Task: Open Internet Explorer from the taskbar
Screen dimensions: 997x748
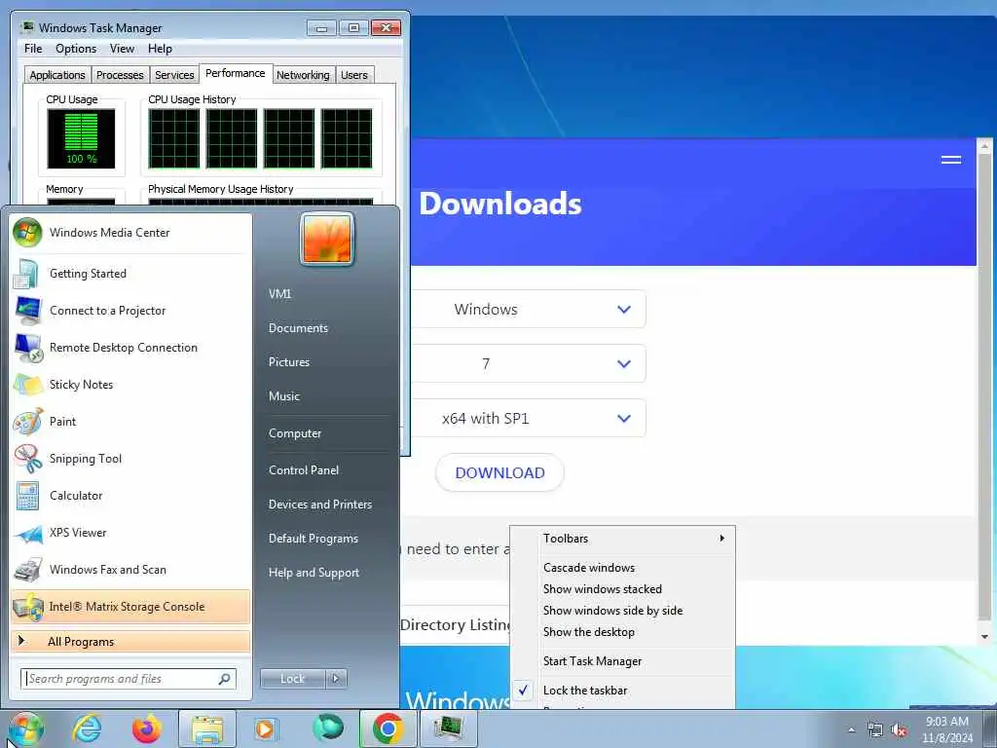Action: tap(87, 729)
